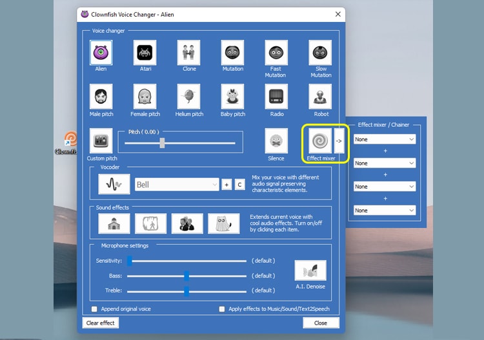
Task: Open the Vocoder Bell dropdown
Action: point(177,184)
